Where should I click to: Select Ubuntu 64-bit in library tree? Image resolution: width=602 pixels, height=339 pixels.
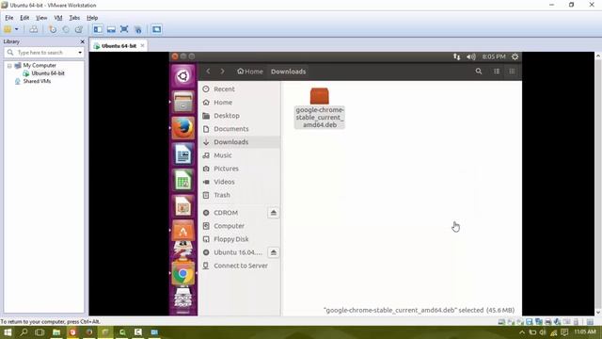click(x=48, y=73)
